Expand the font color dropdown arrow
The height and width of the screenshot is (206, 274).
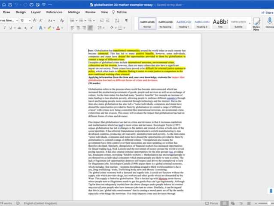pyautogui.click(x=62, y=28)
